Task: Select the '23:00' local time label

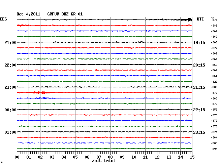Action: click(x=10, y=87)
